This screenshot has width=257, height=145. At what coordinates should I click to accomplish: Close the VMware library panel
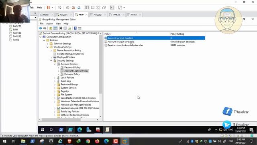tap(35, 13)
